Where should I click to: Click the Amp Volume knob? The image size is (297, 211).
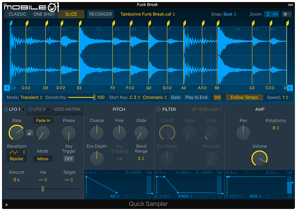point(259,158)
